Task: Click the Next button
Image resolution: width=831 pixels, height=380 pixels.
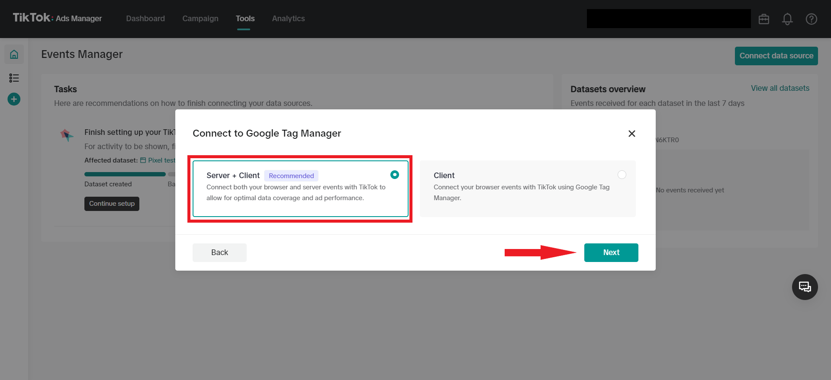Action: (611, 252)
